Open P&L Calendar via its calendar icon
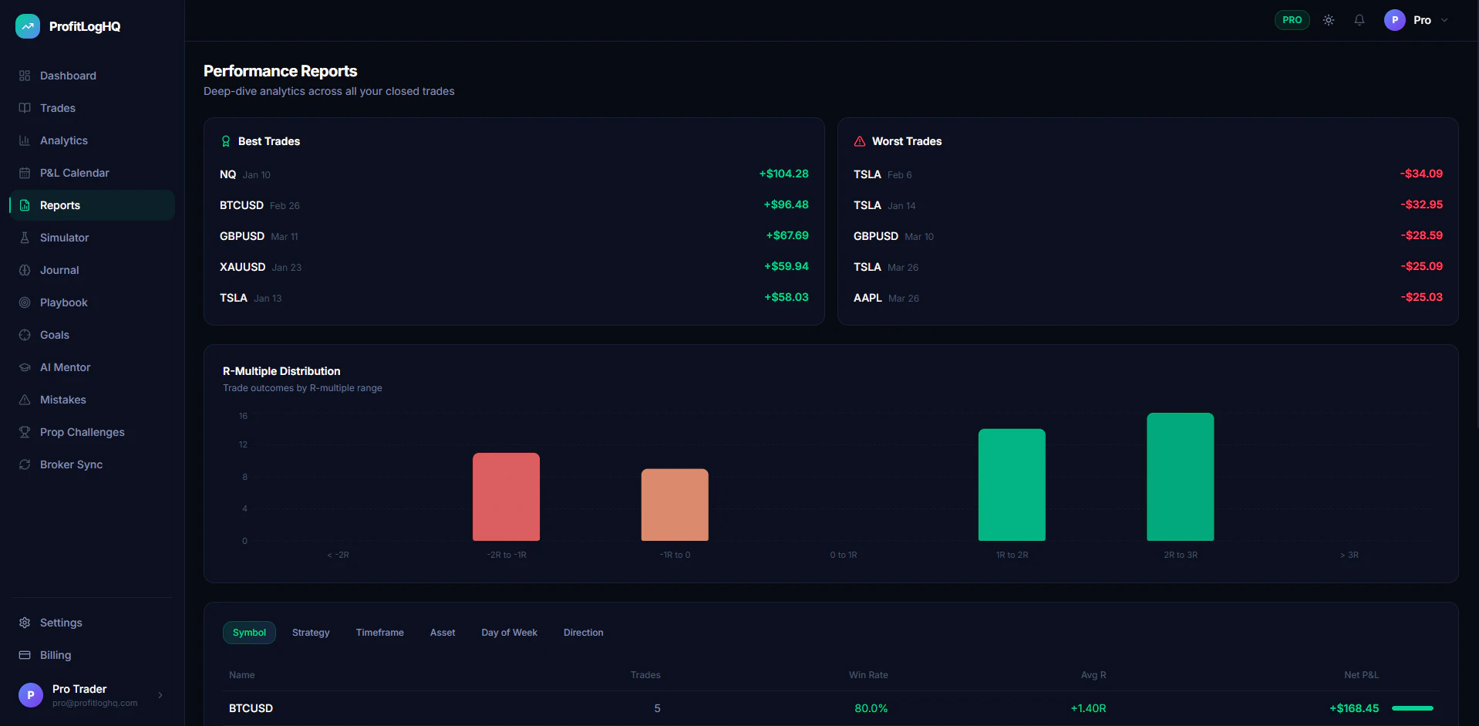The width and height of the screenshot is (1479, 726). coord(25,173)
